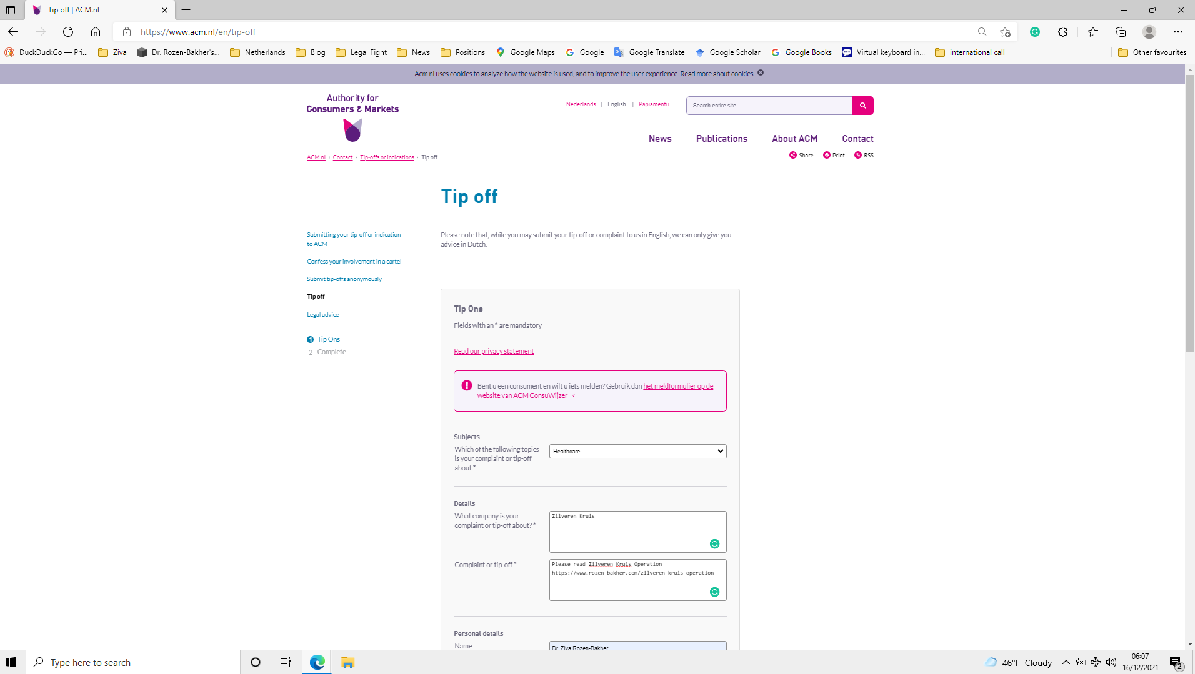
Task: Open Collections icon
Action: pyautogui.click(x=1121, y=32)
